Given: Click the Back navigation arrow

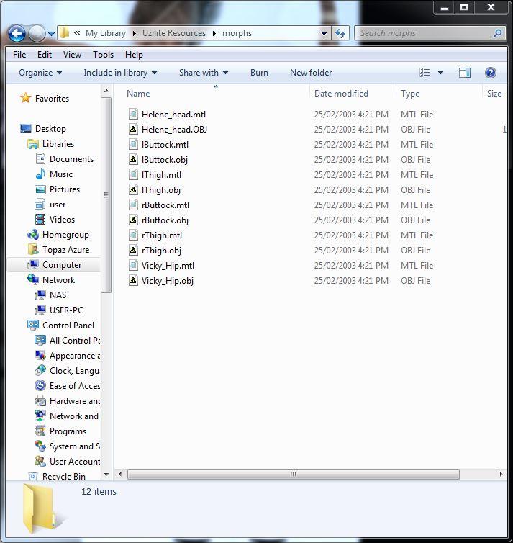Looking at the screenshot, I should [x=17, y=34].
